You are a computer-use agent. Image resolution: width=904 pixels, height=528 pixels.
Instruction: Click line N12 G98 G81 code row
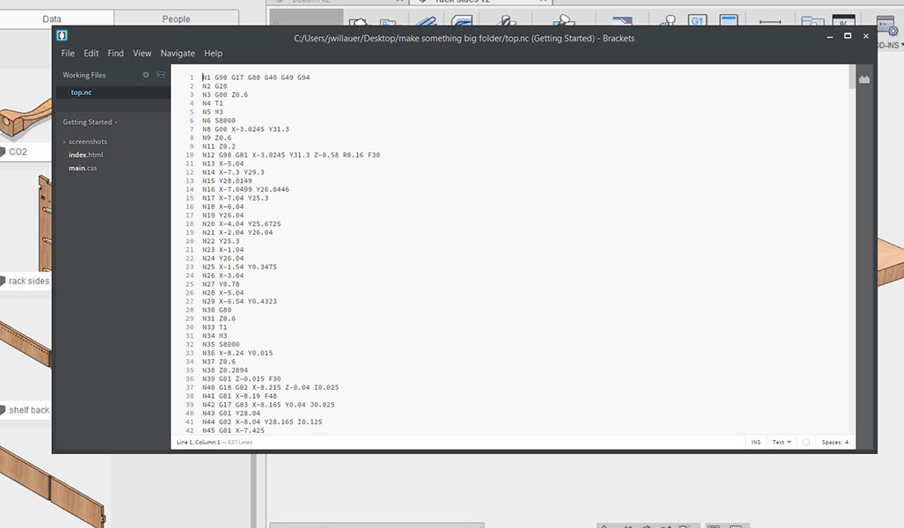[290, 155]
